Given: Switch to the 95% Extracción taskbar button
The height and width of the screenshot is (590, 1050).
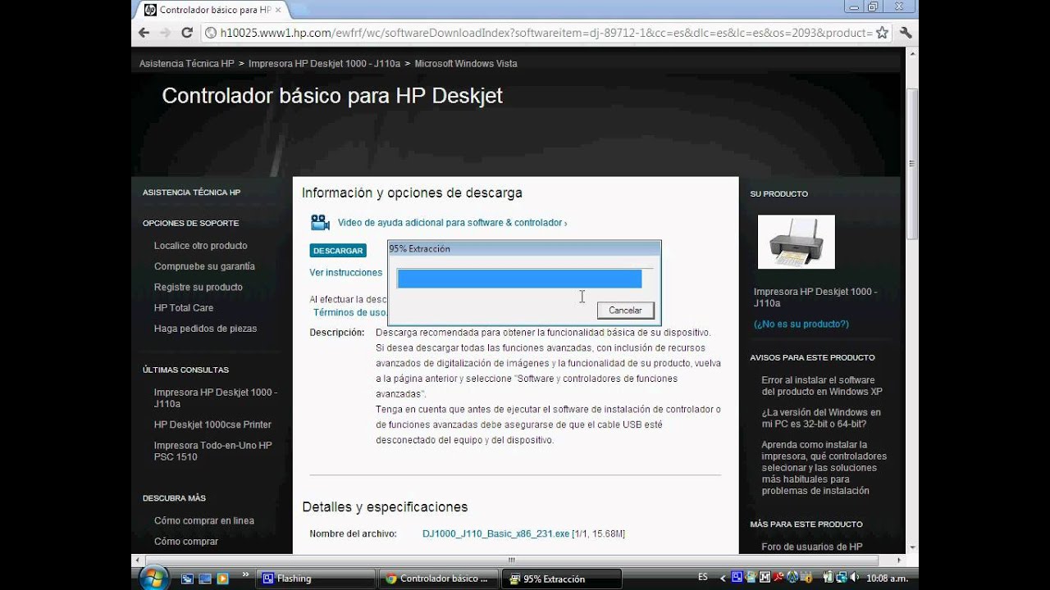Looking at the screenshot, I should point(561,579).
